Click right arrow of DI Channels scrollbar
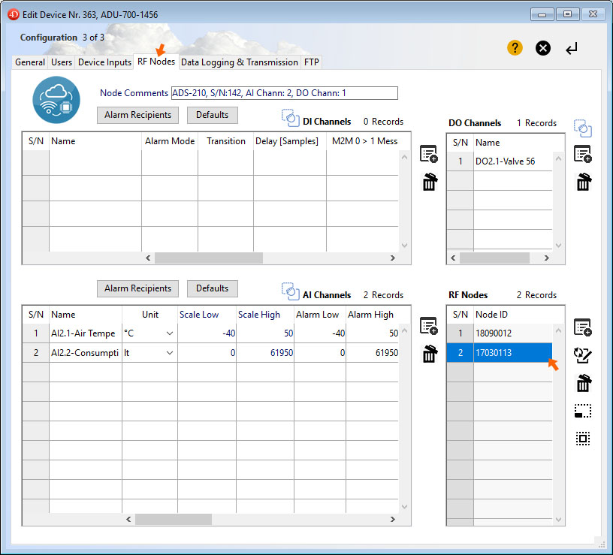The height and width of the screenshot is (555, 613). pos(392,258)
